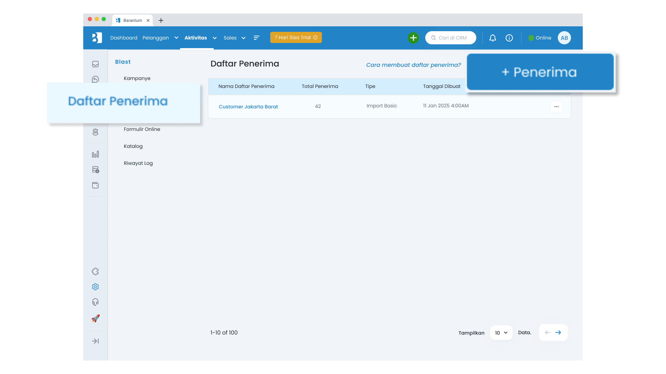Collapse the sidebar with the exit arrow icon
666x374 pixels.
[95, 341]
